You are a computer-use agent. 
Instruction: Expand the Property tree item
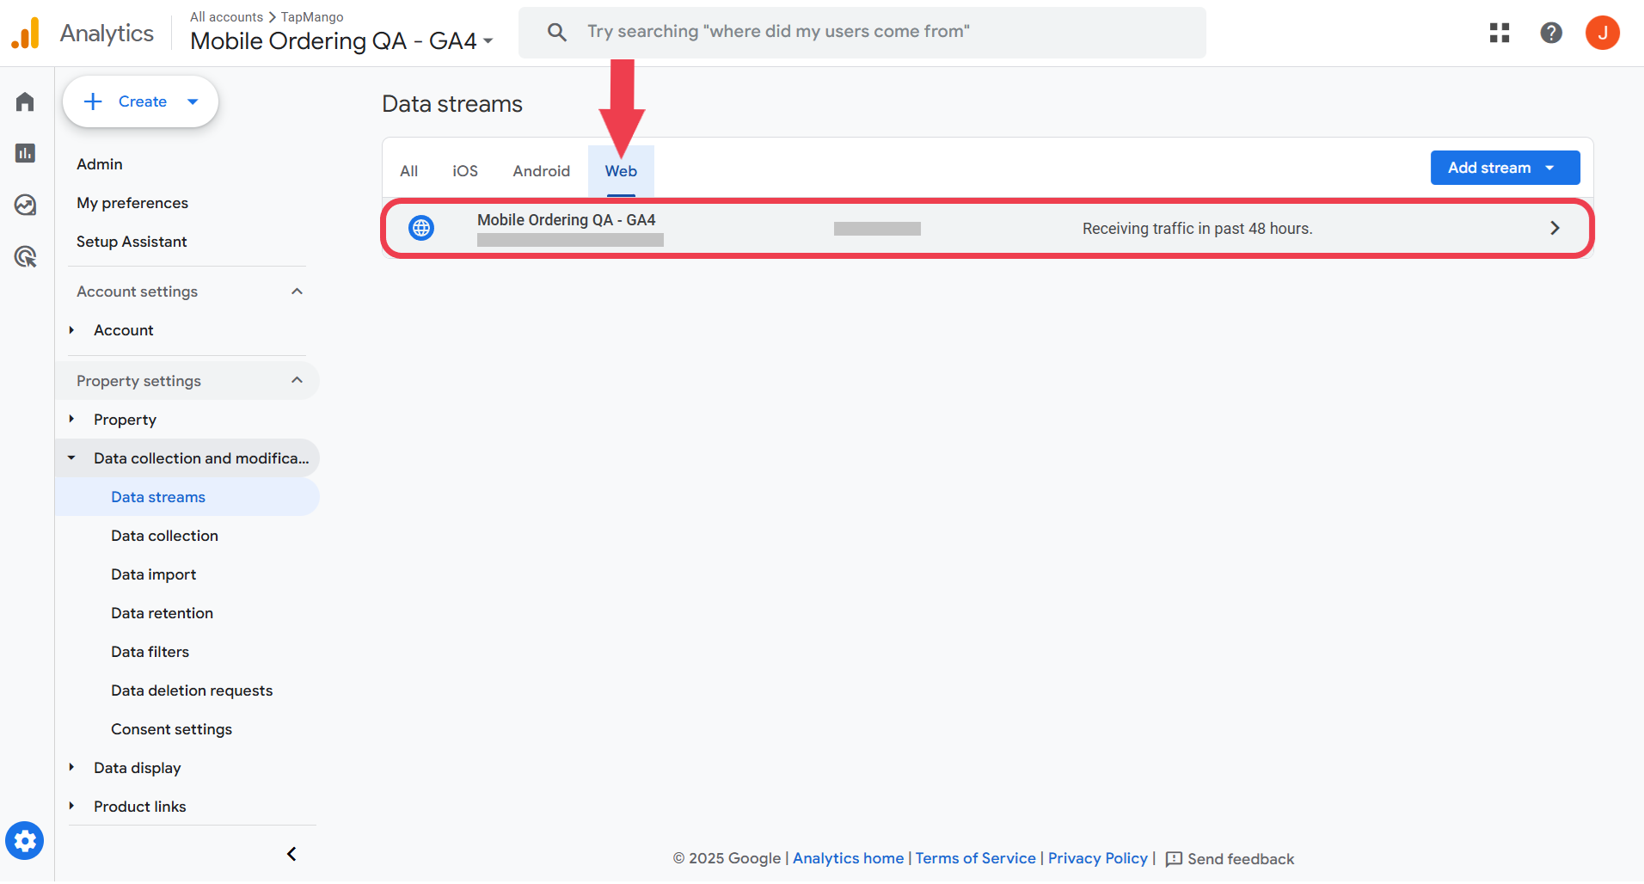(72, 420)
